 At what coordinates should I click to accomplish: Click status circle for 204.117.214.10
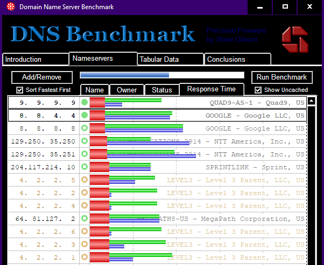coord(84,167)
